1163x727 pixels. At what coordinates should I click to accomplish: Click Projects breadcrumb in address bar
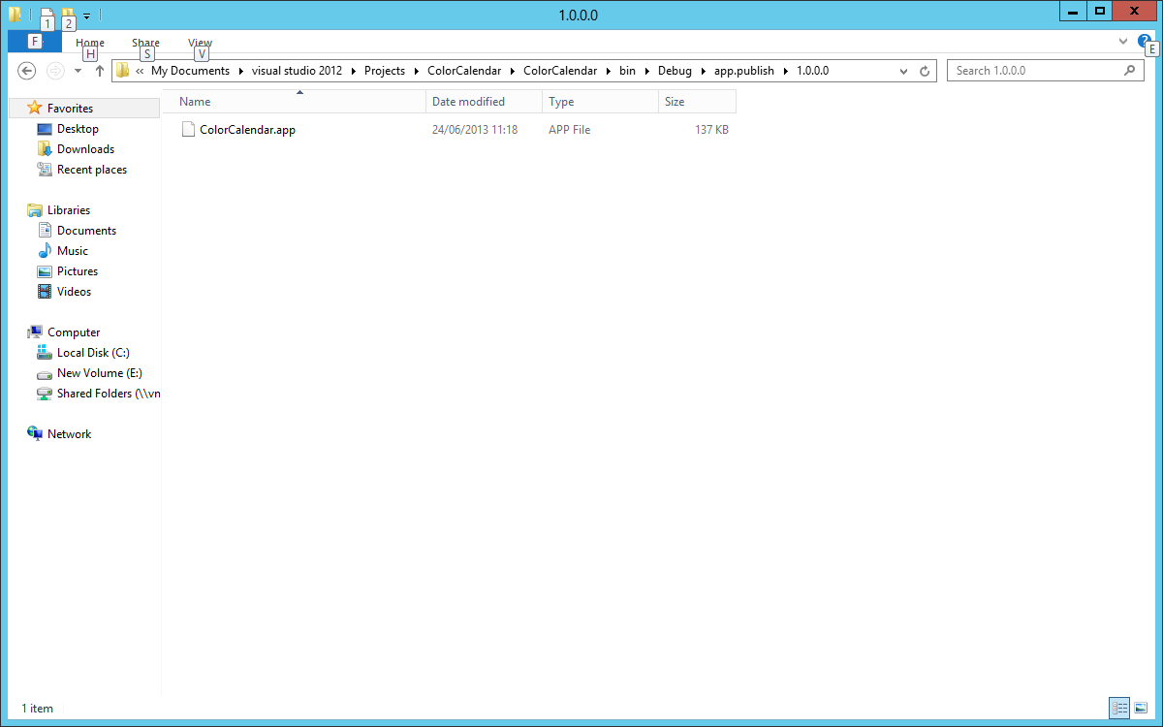tap(385, 71)
